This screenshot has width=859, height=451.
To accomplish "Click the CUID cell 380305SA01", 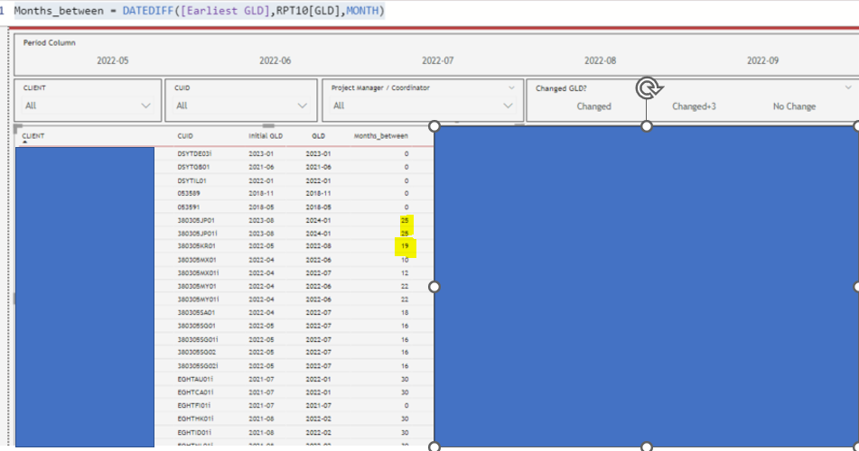I will (x=196, y=312).
